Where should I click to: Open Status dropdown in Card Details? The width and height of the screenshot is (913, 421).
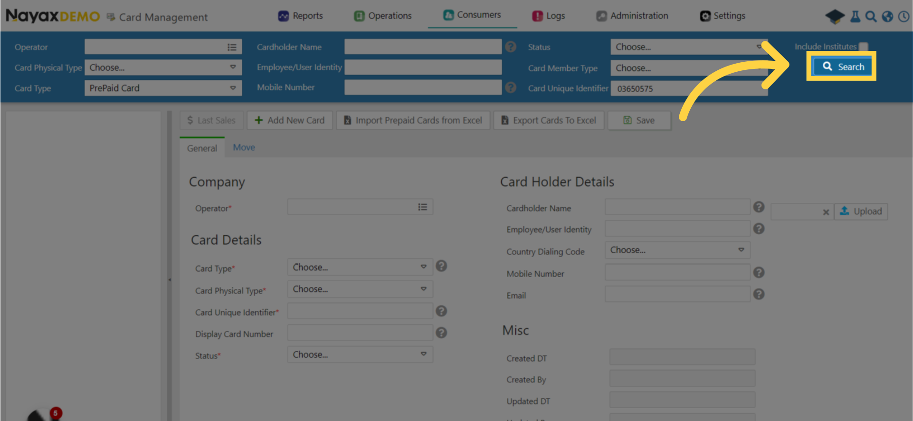(x=360, y=354)
